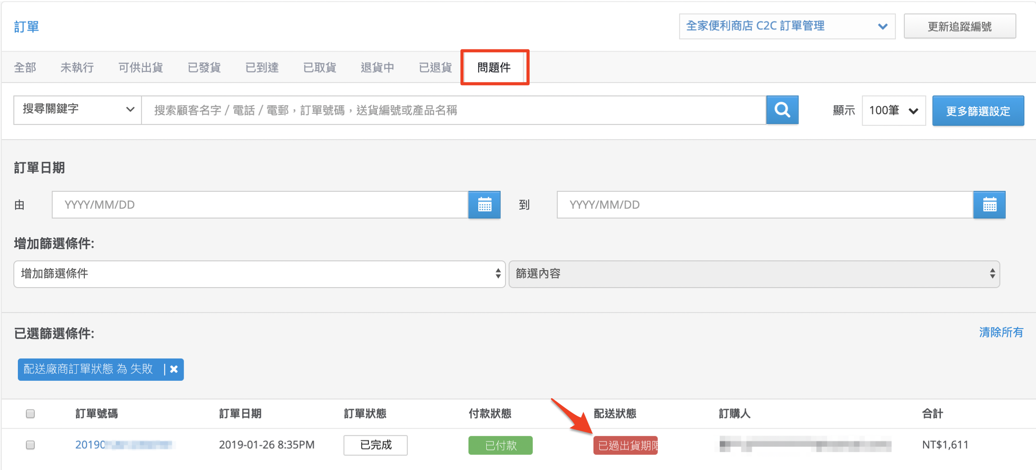The height and width of the screenshot is (470, 1036).
Task: Open the 增加篩選條件 select box
Action: pyautogui.click(x=259, y=274)
